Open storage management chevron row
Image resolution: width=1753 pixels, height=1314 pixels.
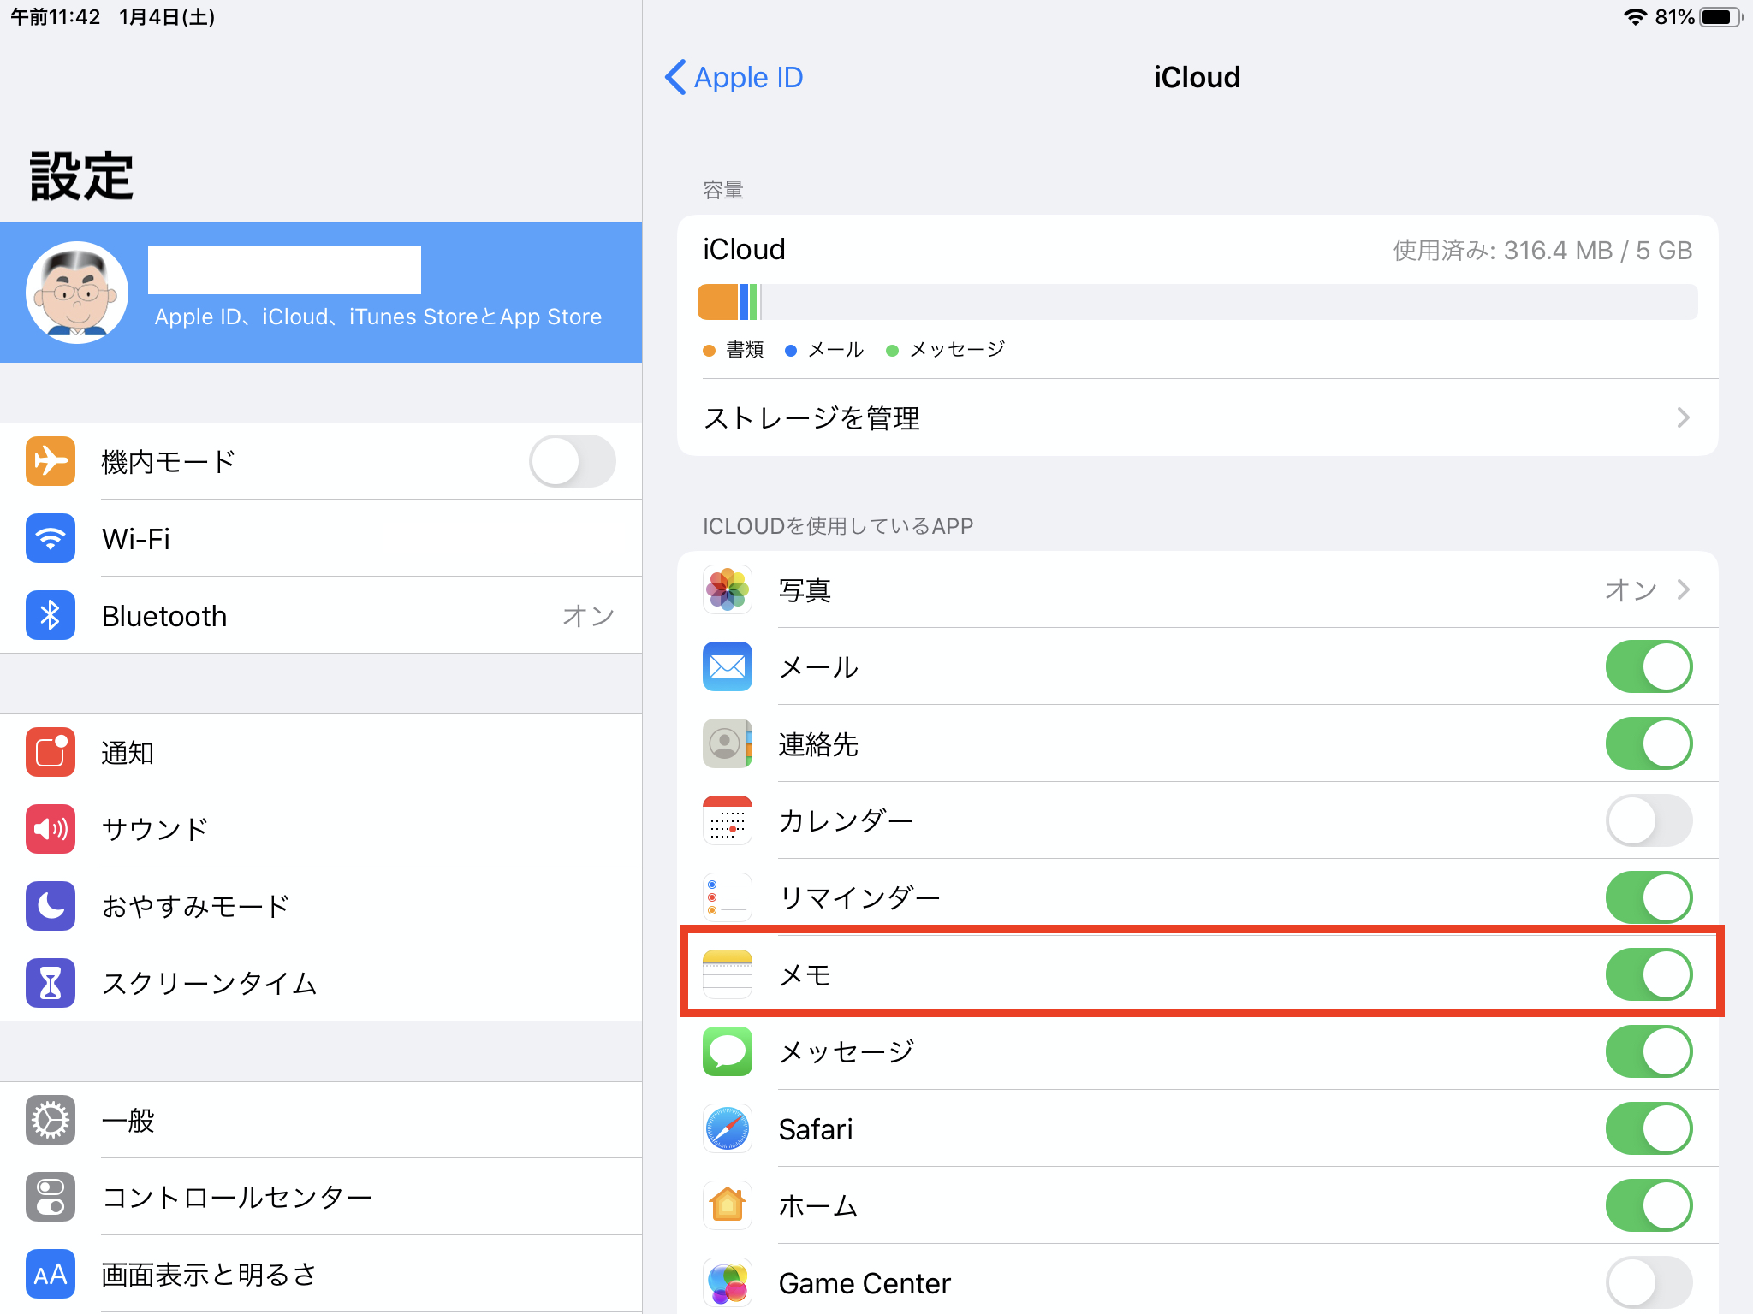[x=1197, y=418]
